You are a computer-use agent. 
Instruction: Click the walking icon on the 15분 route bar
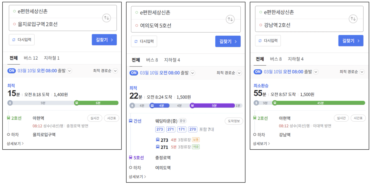10,103
